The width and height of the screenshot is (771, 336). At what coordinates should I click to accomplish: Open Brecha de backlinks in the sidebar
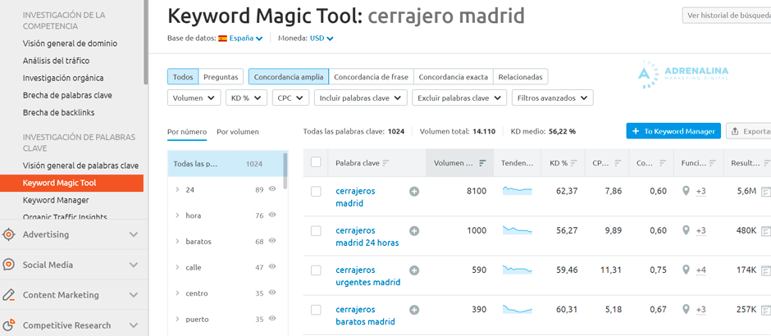point(58,112)
